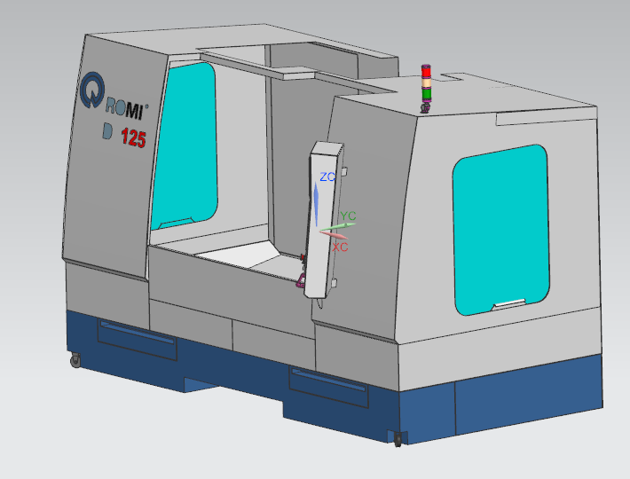Select the red 125 model number text
This screenshot has height=479, width=630.
click(133, 137)
